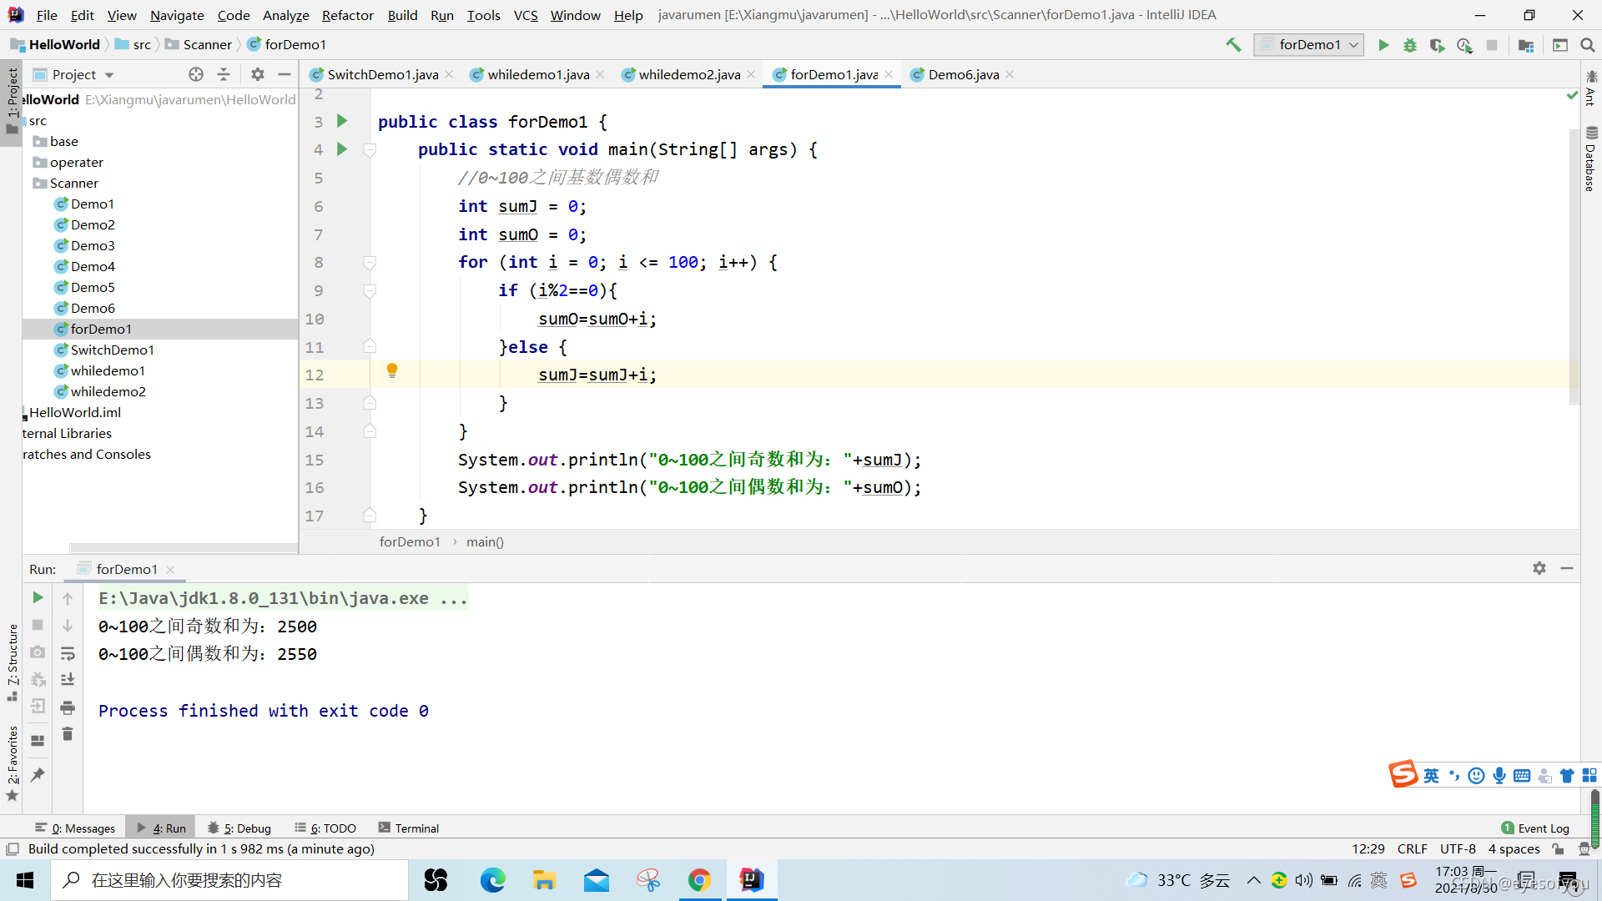Click the Run panel up-arrow stack trace icon
Viewport: 1602px width, 901px height.
68,598
